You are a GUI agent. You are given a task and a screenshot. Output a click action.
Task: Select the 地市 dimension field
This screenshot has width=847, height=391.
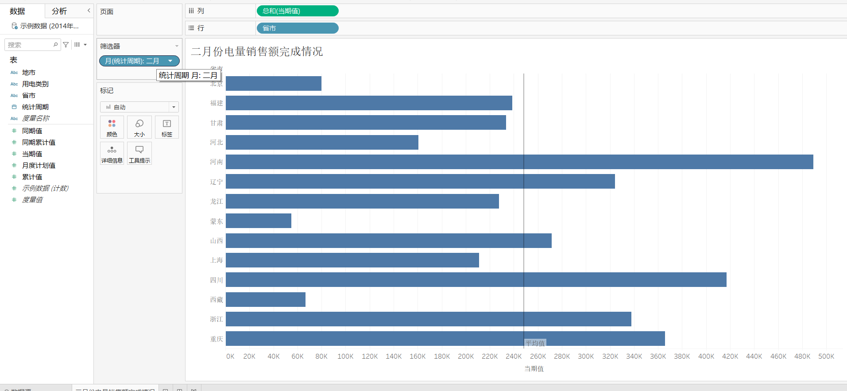(x=29, y=73)
